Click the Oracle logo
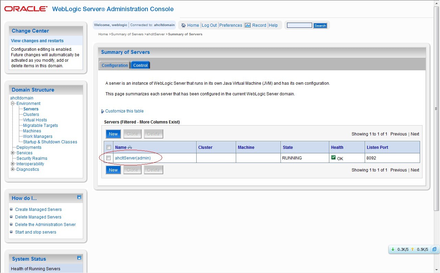The height and width of the screenshot is (273, 440). (26, 9)
